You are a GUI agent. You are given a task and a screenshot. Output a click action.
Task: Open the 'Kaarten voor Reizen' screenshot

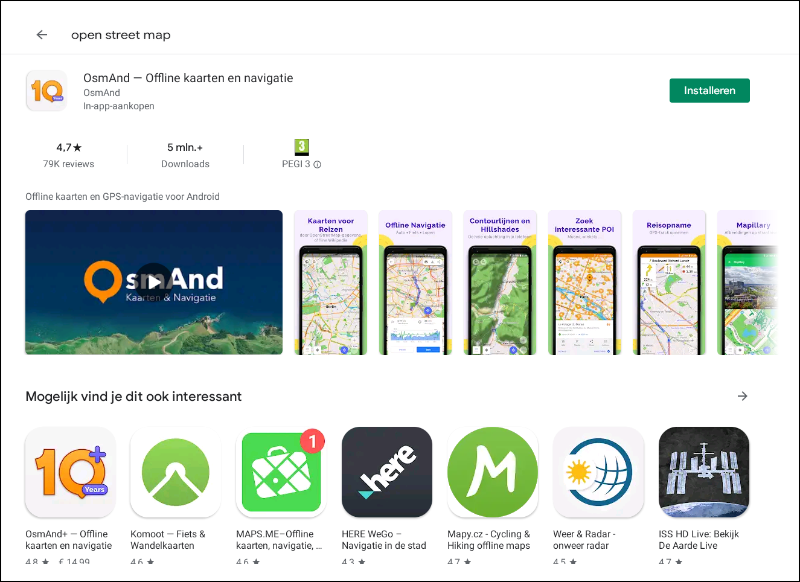tap(331, 283)
